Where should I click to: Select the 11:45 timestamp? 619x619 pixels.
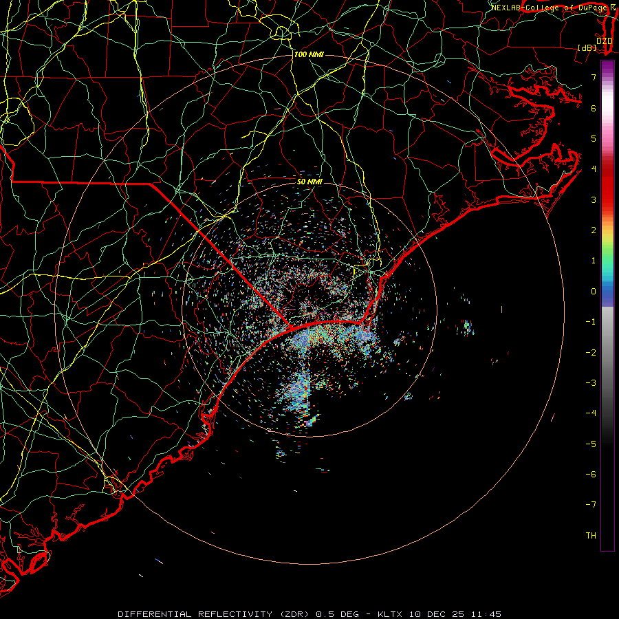485,614
